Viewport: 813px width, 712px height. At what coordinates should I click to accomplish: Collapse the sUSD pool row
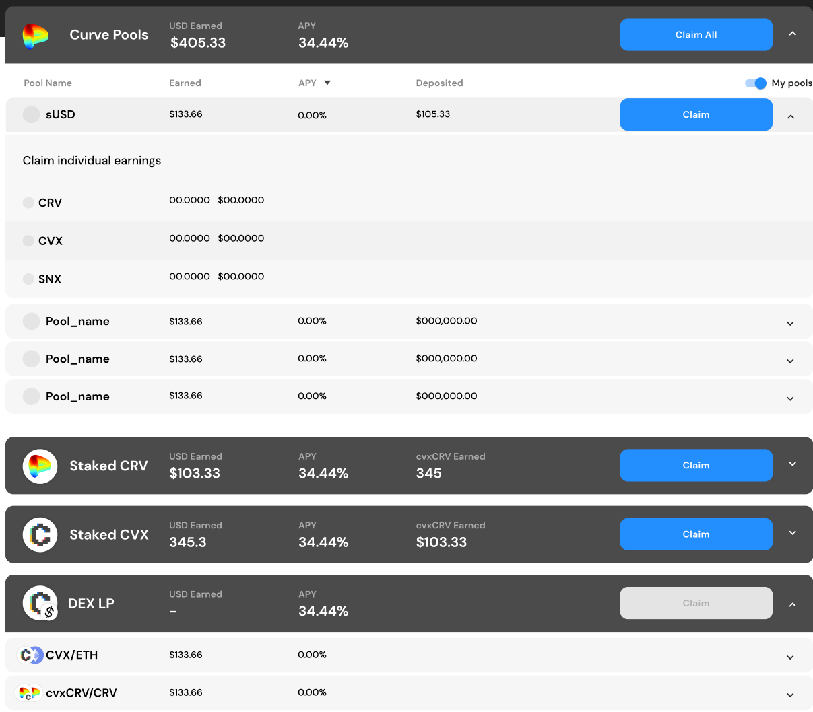[x=791, y=116]
